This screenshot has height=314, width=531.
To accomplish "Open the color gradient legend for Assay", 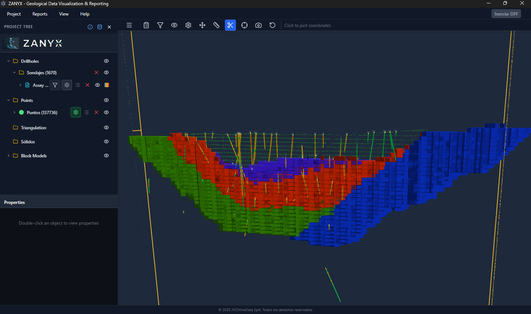I will [x=106, y=85].
